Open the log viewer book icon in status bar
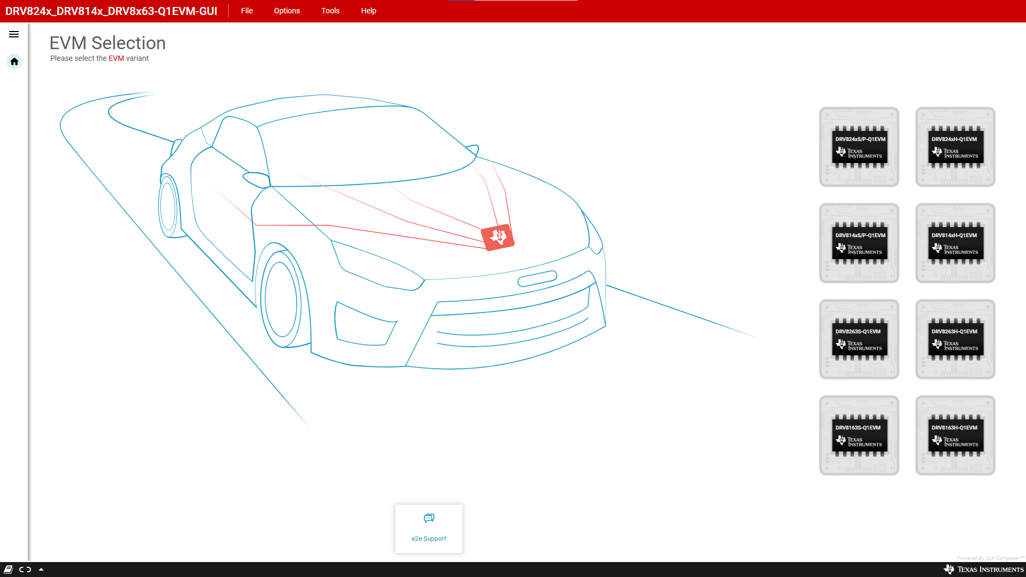The image size is (1026, 577). click(7, 570)
